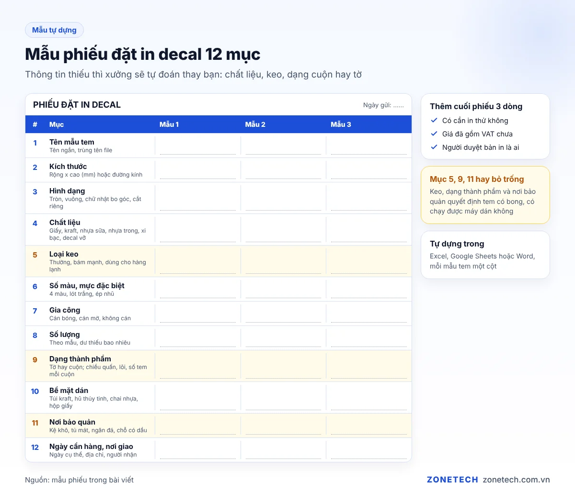Click the hint "Tên ngắn, trùng tên file"
Screen dimensions: 575x504
pyautogui.click(x=80, y=150)
